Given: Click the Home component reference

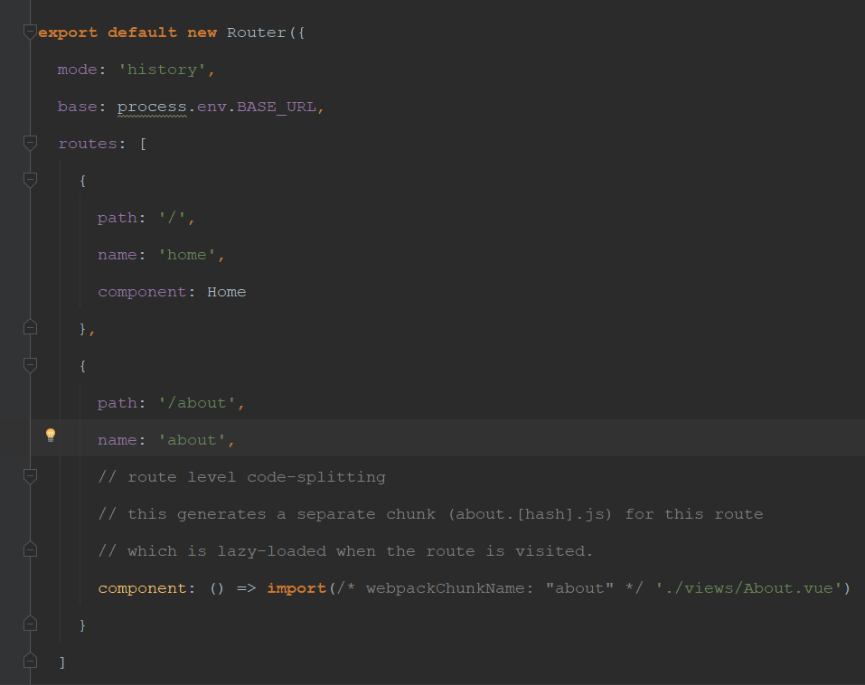Looking at the screenshot, I should 226,292.
